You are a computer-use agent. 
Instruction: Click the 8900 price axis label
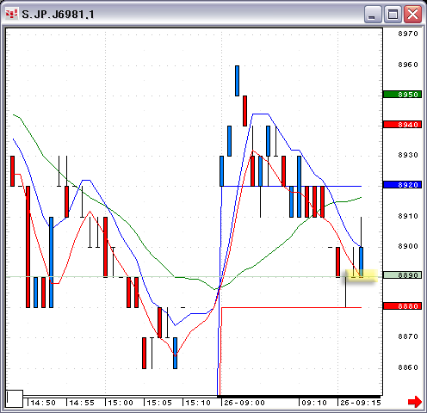[408, 246]
